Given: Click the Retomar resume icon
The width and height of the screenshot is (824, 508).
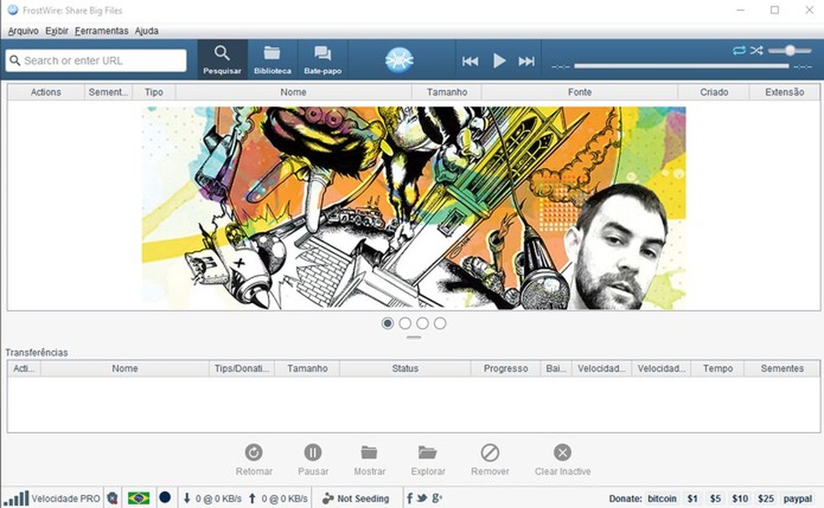Looking at the screenshot, I should (254, 452).
